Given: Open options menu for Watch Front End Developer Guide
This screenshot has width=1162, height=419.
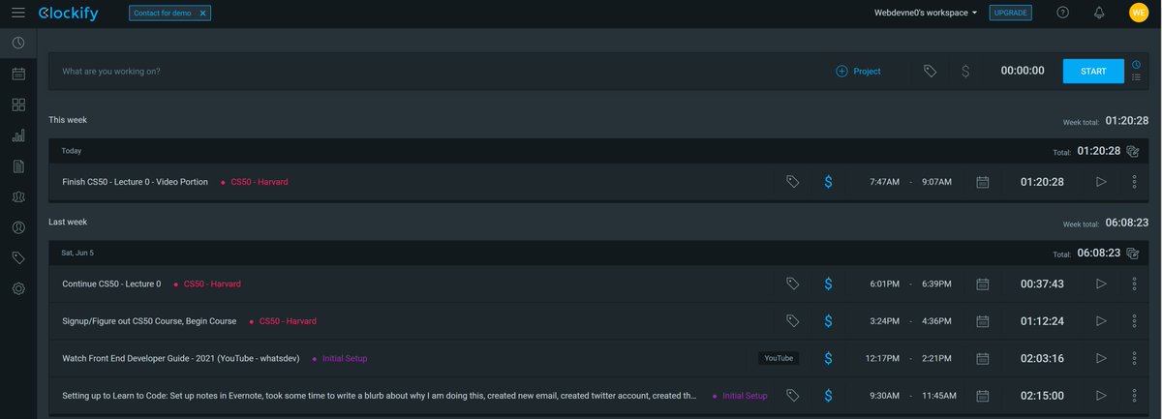Looking at the screenshot, I should tap(1134, 358).
